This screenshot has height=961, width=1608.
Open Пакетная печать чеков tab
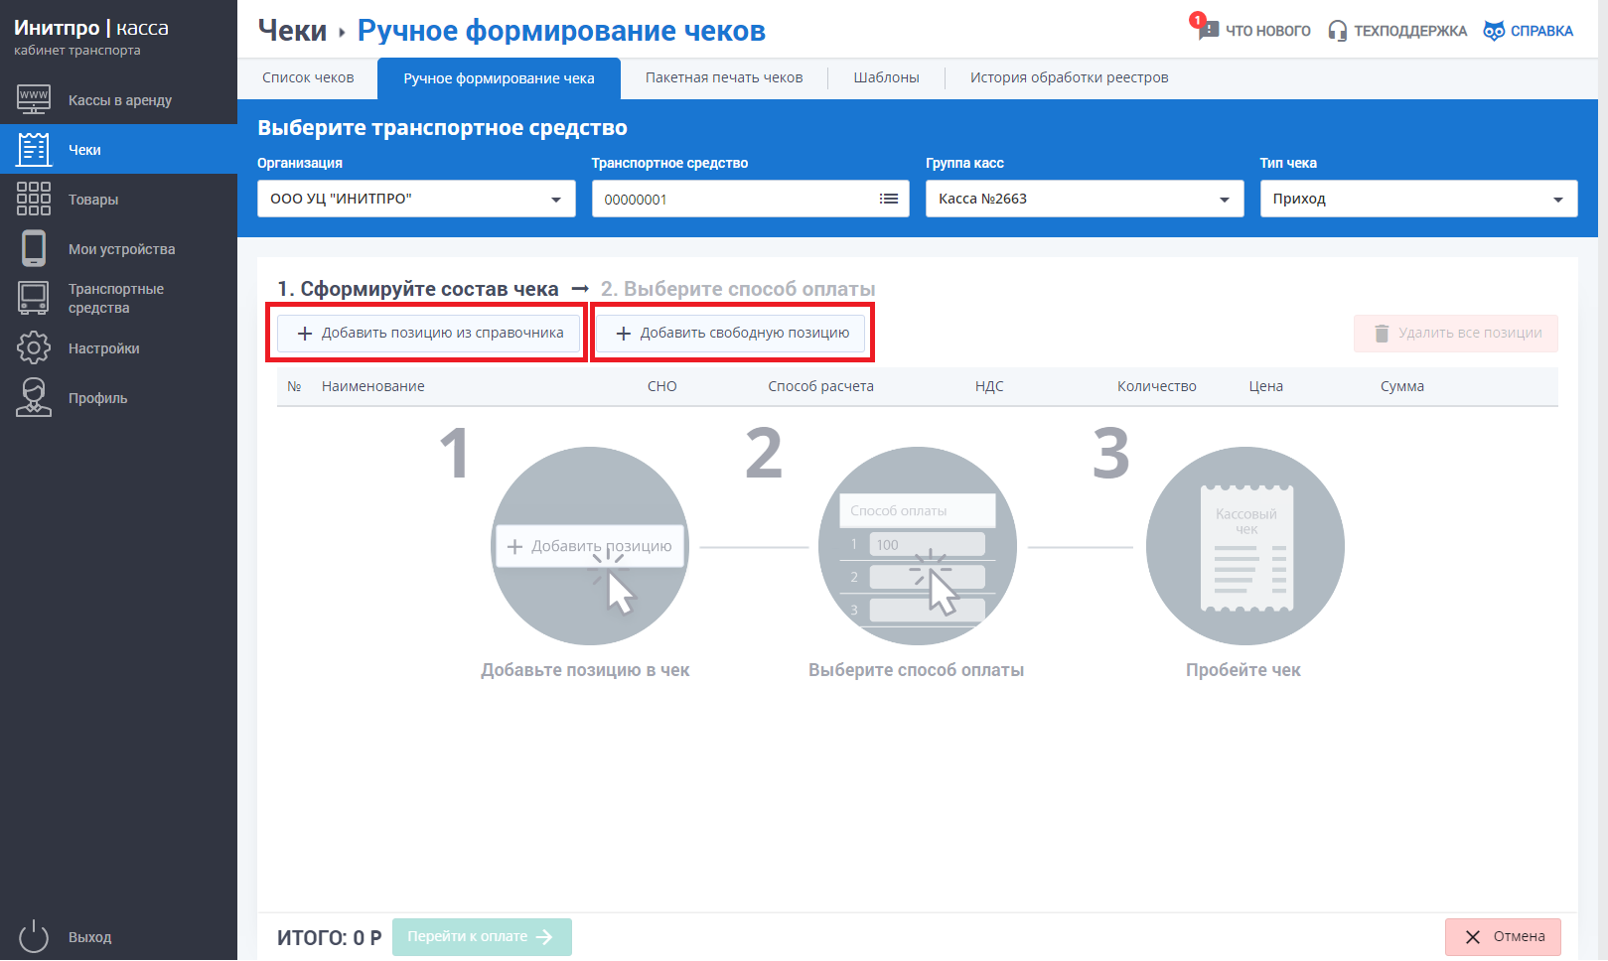click(724, 77)
